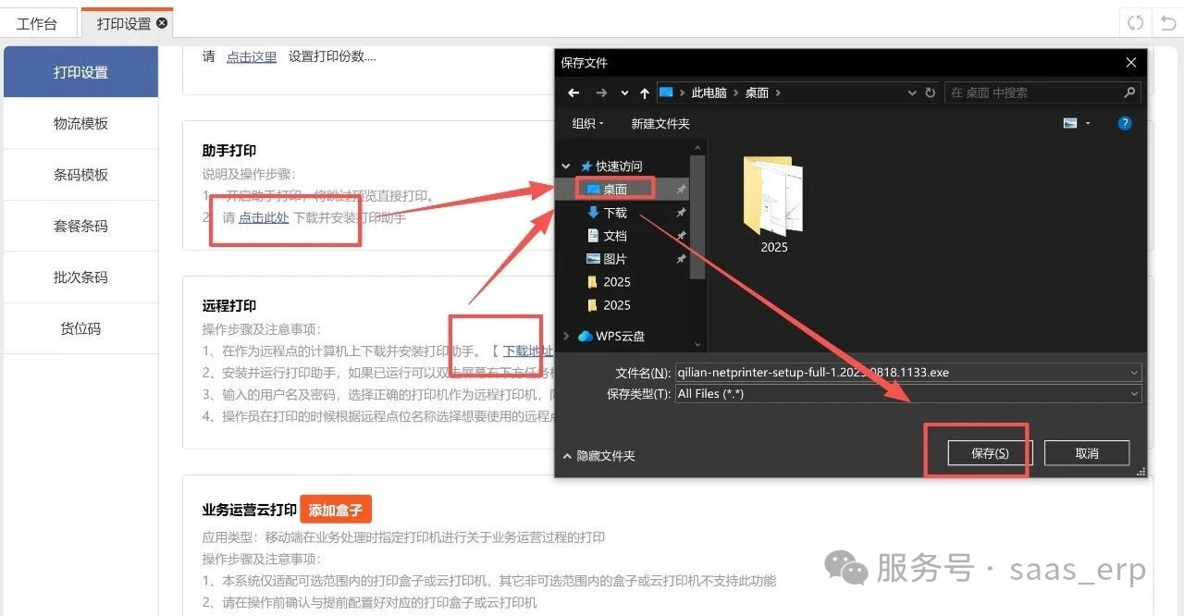Image resolution: width=1184 pixels, height=616 pixels.
Task: Expand the WPS云盘 tree node
Action: click(566, 337)
